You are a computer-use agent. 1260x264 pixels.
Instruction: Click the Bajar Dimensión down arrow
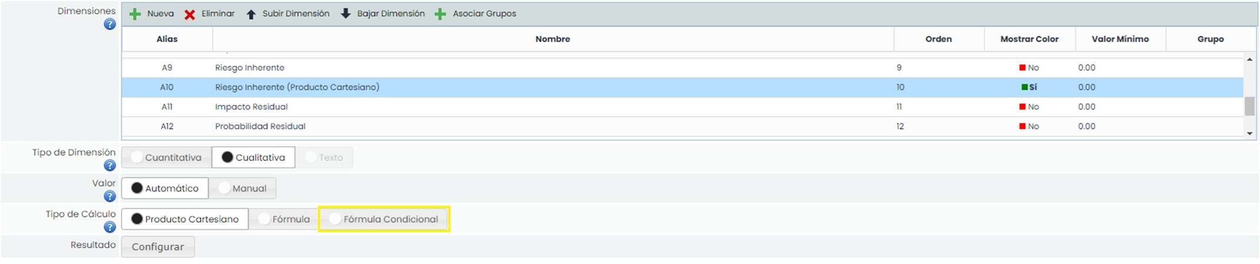coord(346,13)
